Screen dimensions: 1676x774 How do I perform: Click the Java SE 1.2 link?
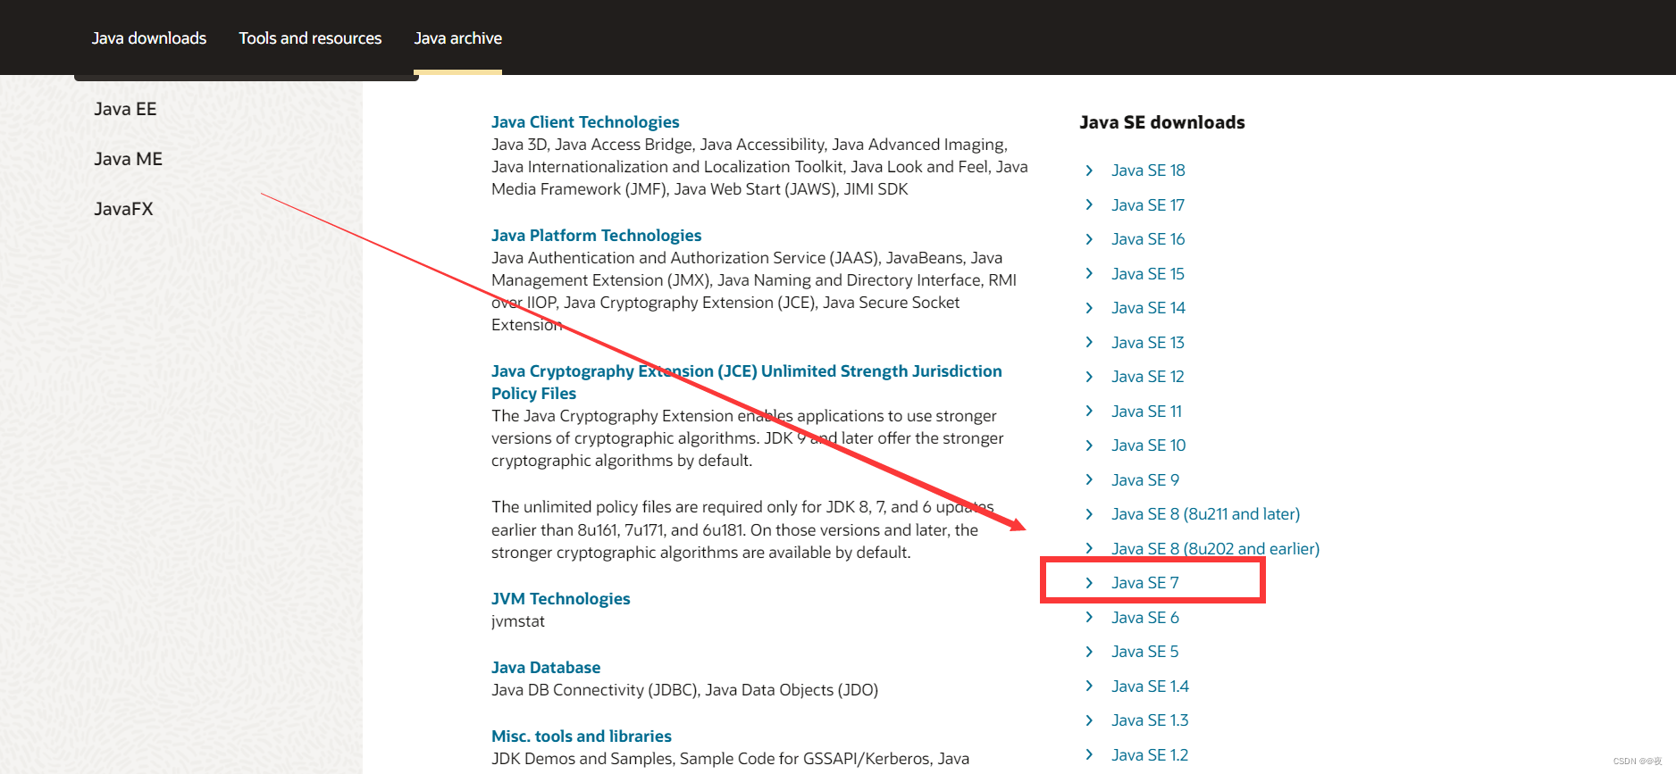click(1150, 755)
